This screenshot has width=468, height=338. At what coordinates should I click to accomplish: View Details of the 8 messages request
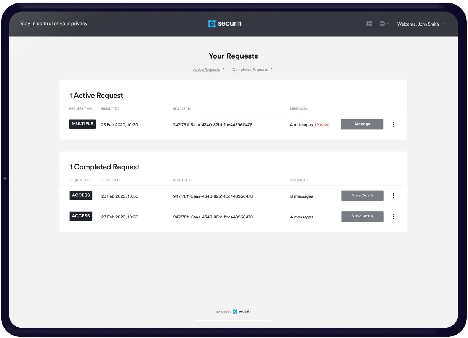tap(362, 196)
